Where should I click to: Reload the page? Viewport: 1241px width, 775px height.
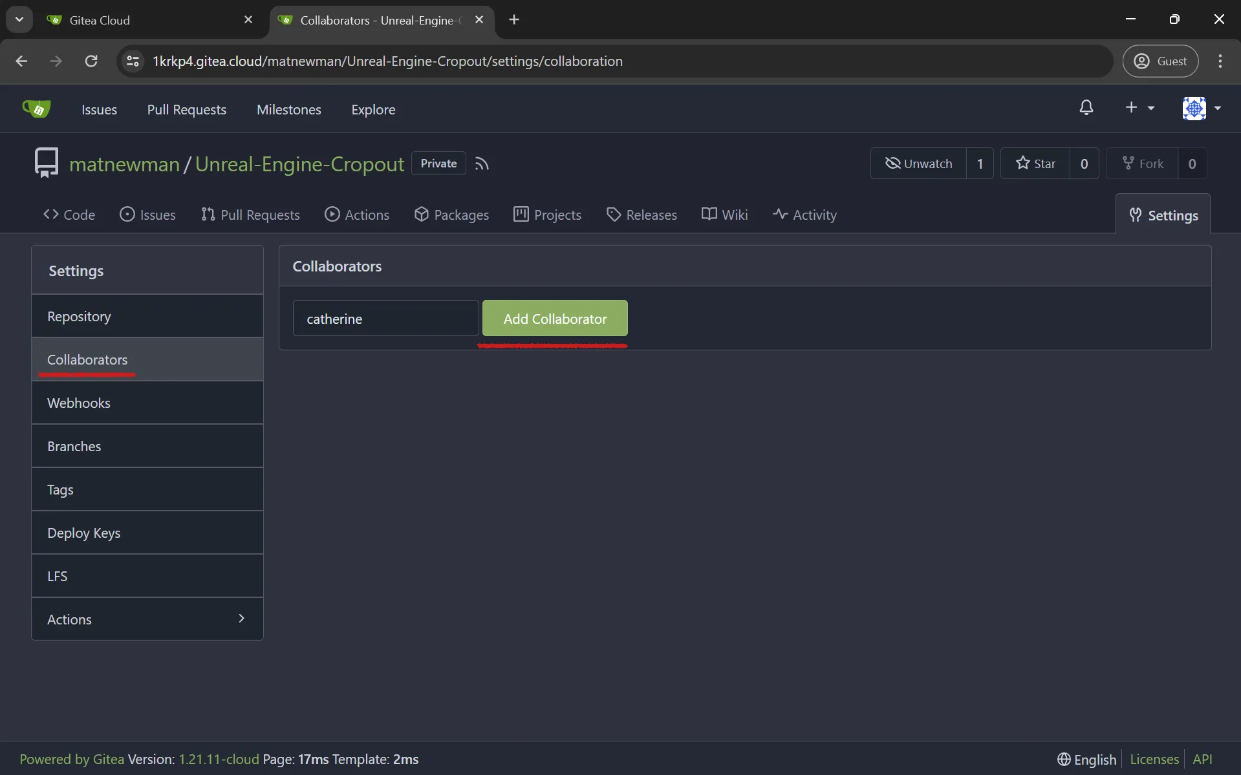pyautogui.click(x=91, y=61)
